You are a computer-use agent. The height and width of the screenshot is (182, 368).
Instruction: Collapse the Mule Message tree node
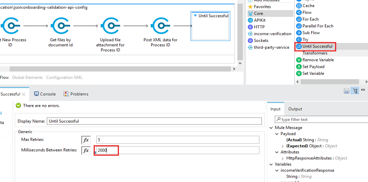click(x=272, y=128)
